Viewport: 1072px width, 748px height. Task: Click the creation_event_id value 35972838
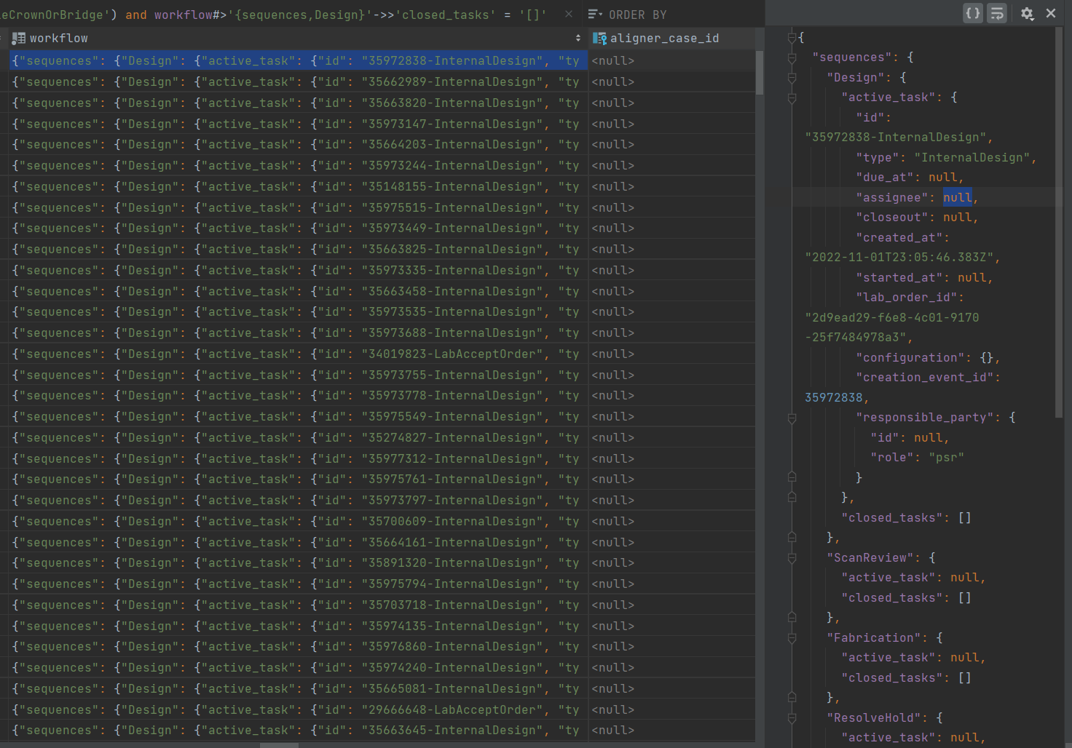[834, 398]
